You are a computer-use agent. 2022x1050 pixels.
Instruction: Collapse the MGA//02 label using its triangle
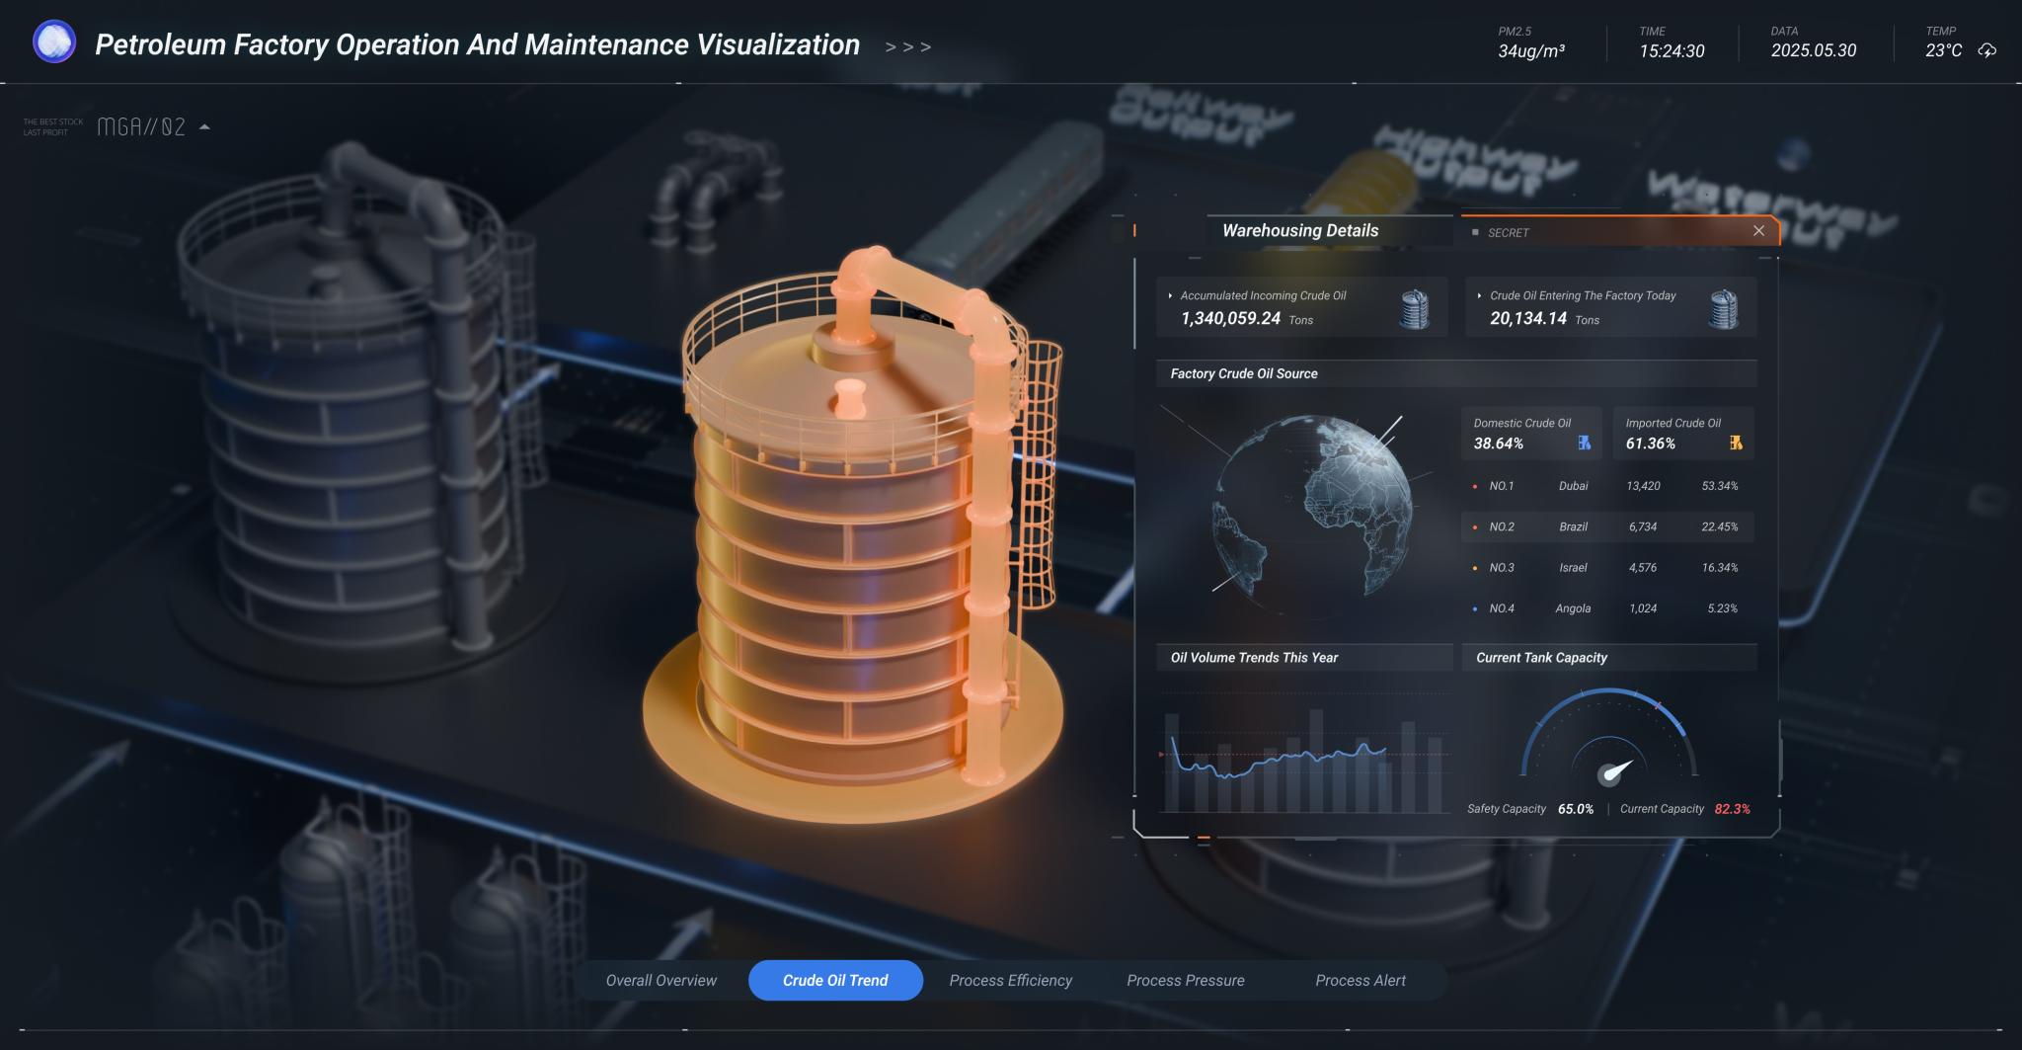(x=205, y=126)
